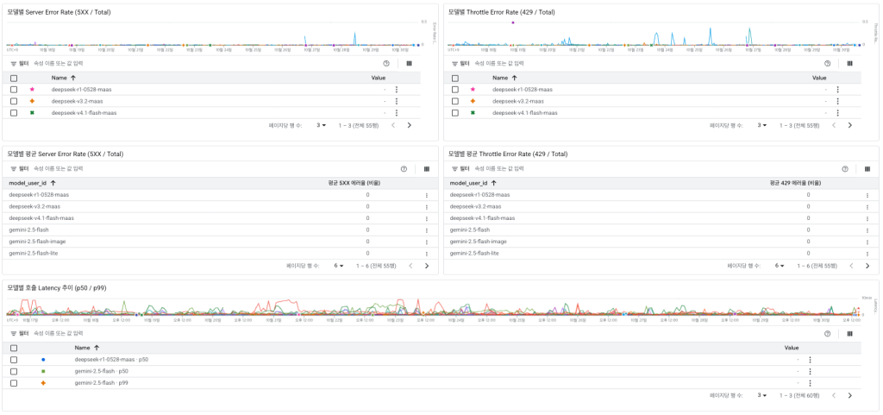Open more options for deepseek-r1-0528-maas in Server Error Rate legend
Viewport: 883px width, 415px height.
tap(397, 90)
